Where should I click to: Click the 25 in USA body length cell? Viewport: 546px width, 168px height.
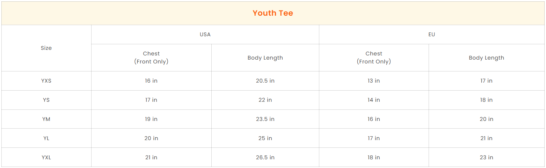(x=265, y=138)
